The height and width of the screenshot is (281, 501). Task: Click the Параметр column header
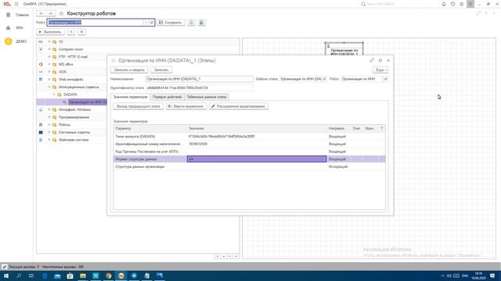[x=150, y=128]
